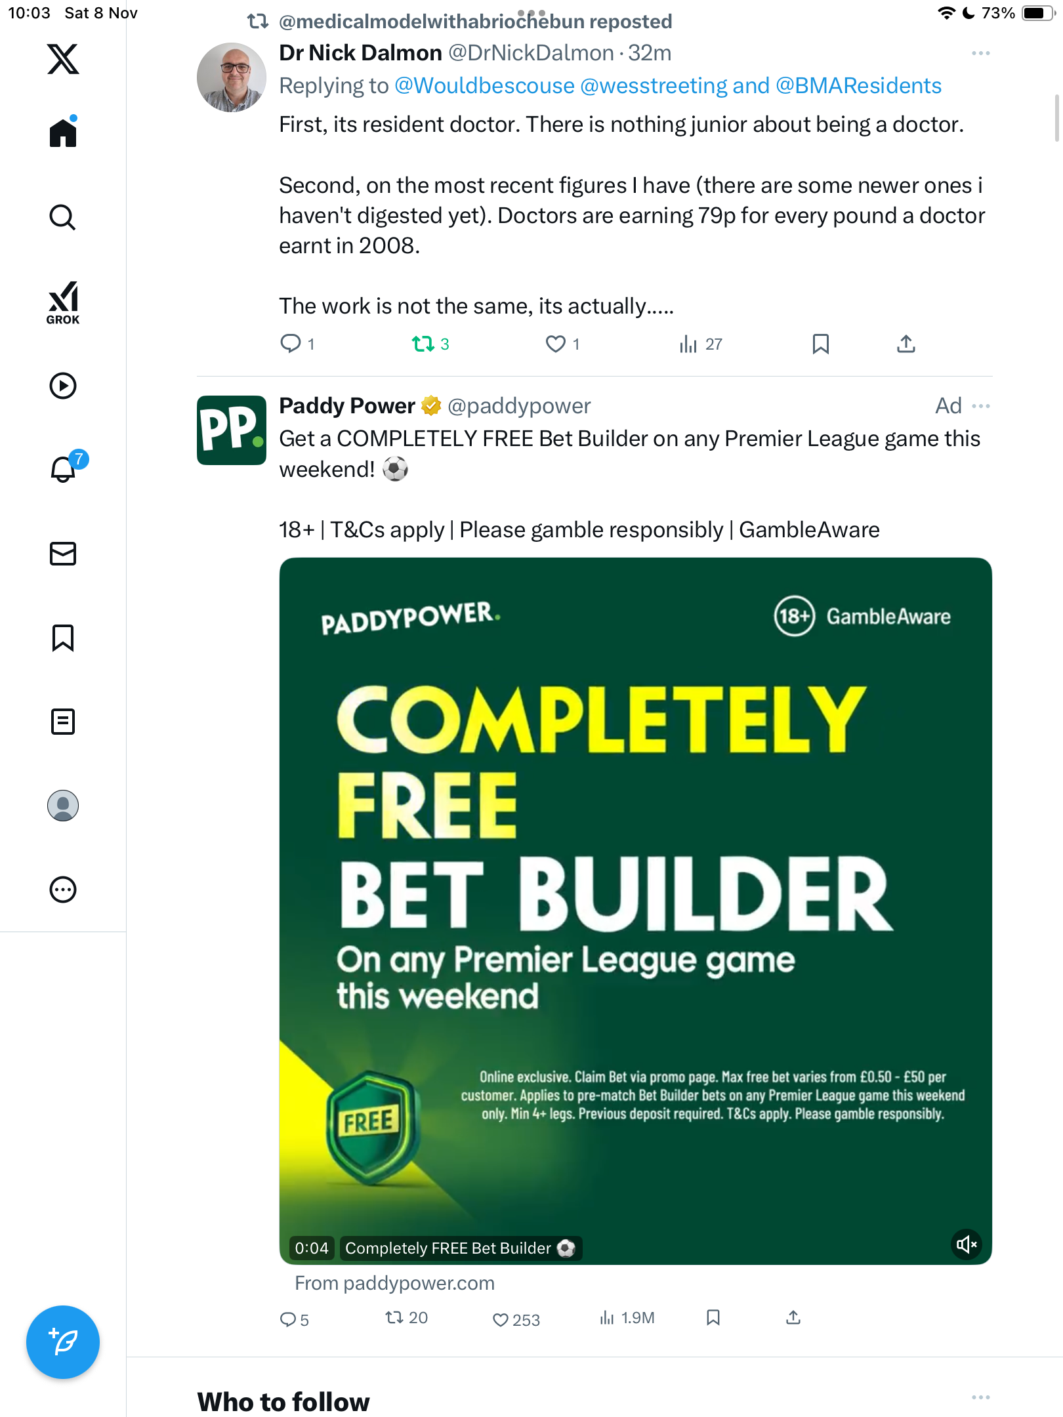1063x1417 pixels.
Task: Undo repost on Dr Nick Dalmon's post
Action: coord(423,344)
